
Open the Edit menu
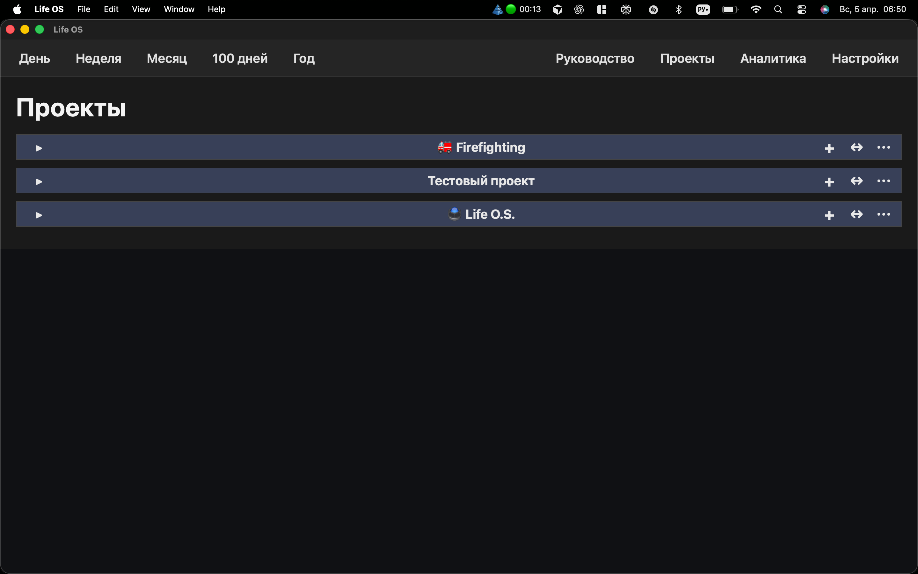pyautogui.click(x=111, y=9)
